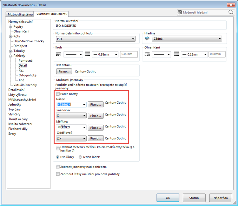Check Zahrnout štítky umístění pro nové pohledy
238x206 pixels.
coord(58,174)
